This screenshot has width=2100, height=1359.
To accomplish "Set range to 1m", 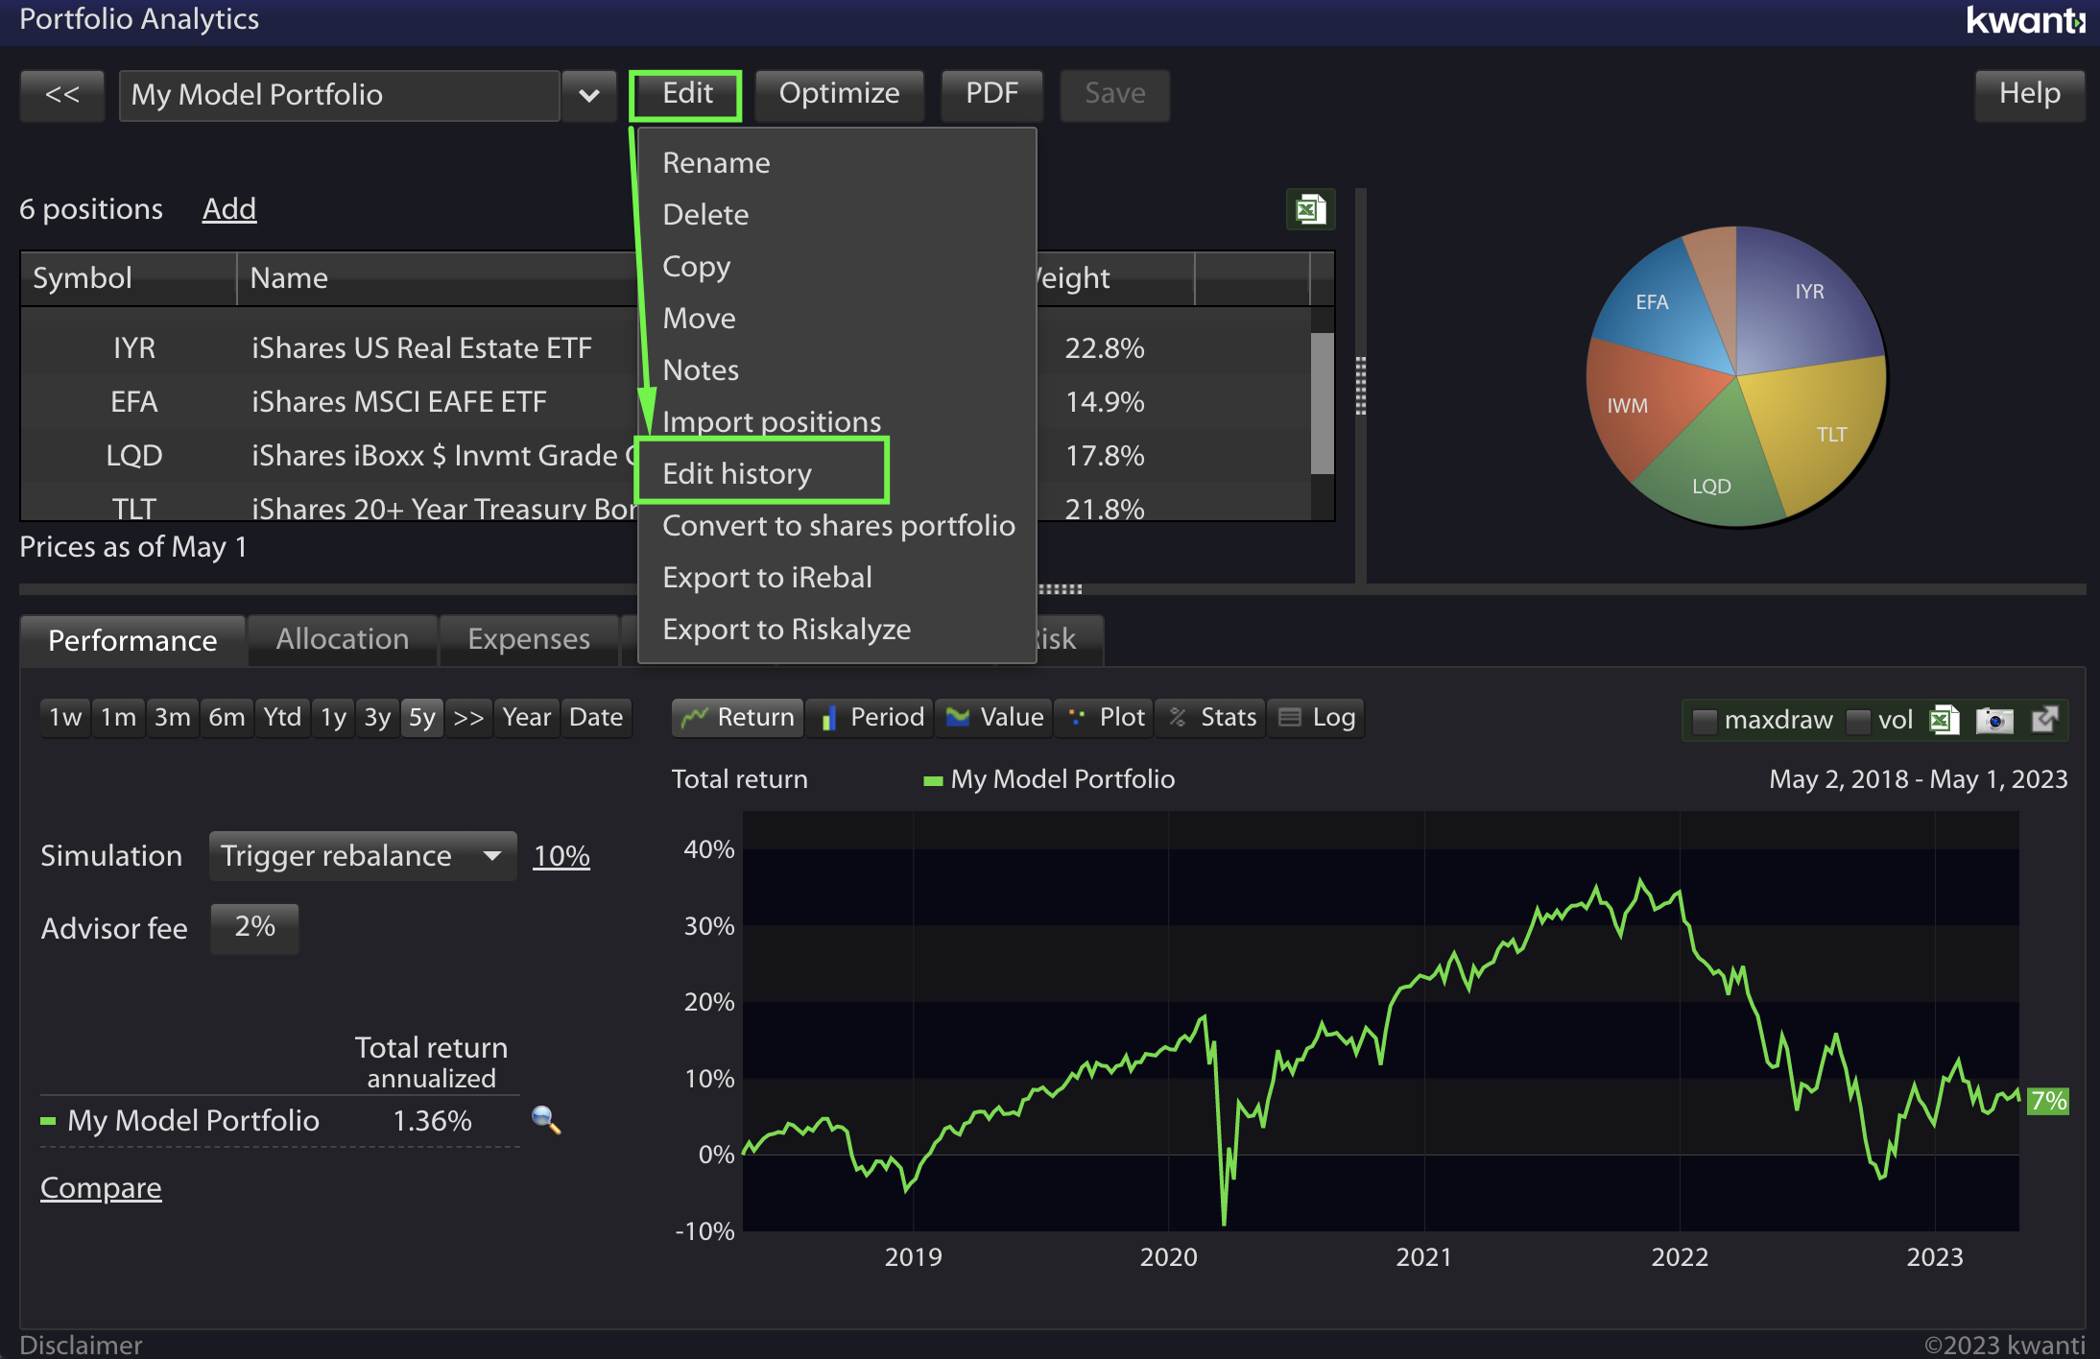I will [119, 717].
